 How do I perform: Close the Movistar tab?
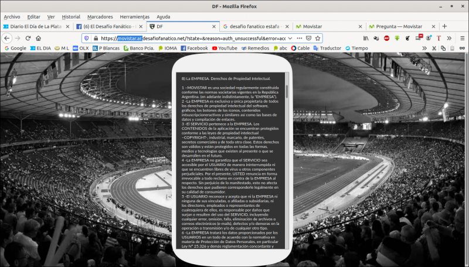360,26
